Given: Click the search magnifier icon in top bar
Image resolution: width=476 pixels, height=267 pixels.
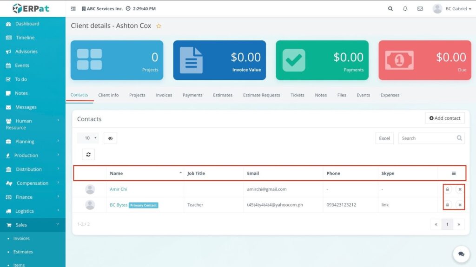Looking at the screenshot, I should coord(390,9).
